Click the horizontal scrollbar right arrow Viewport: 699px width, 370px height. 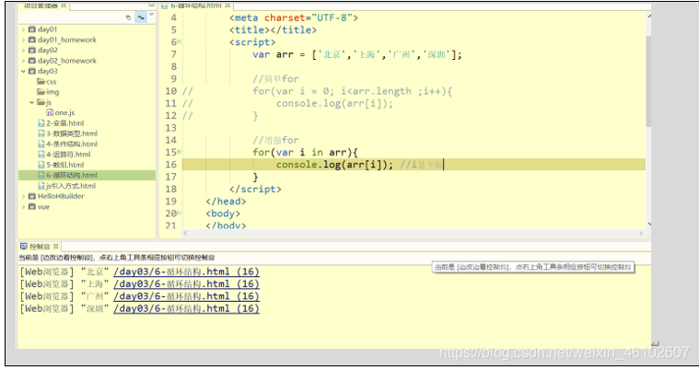coord(641,233)
